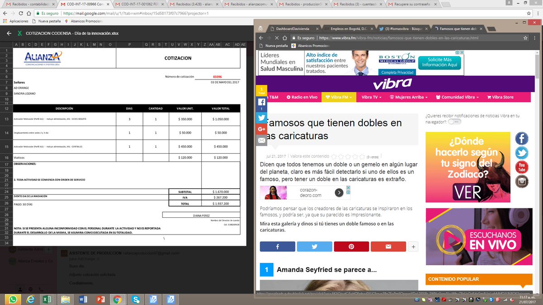Share on Twitter from floating sidebar
Screen dimensions: 543x305
pos(262,117)
